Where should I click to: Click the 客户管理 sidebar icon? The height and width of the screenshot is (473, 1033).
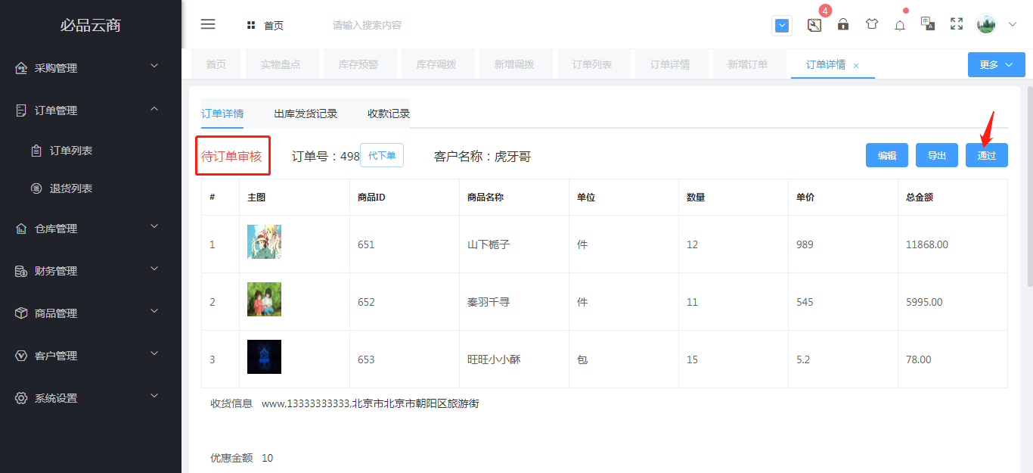tap(21, 356)
